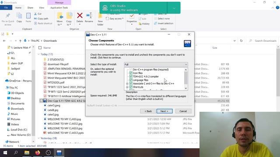Click This PC in address breadcrumb

(x=35, y=41)
